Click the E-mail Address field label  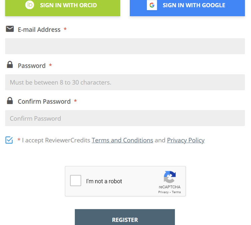click(x=39, y=30)
